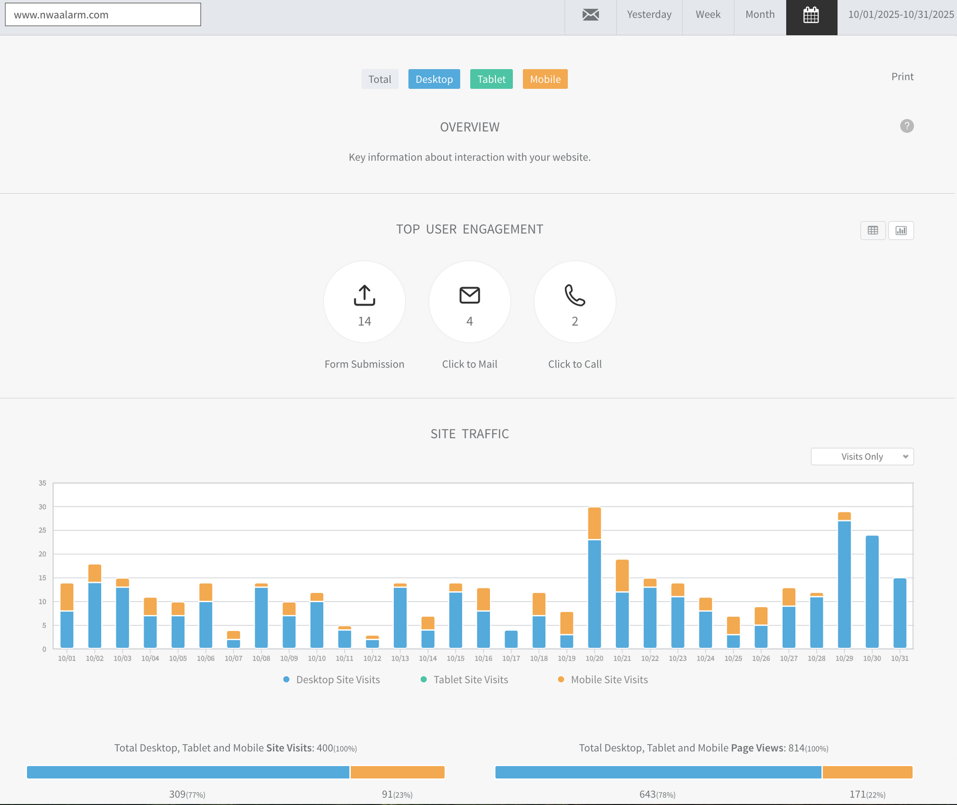Toggle the Total device filter
Screen dimensions: 957x805
point(380,79)
